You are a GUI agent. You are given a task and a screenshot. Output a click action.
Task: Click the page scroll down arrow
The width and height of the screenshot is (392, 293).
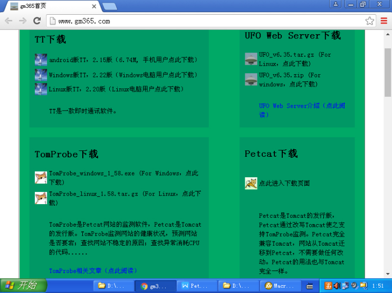[388, 274]
